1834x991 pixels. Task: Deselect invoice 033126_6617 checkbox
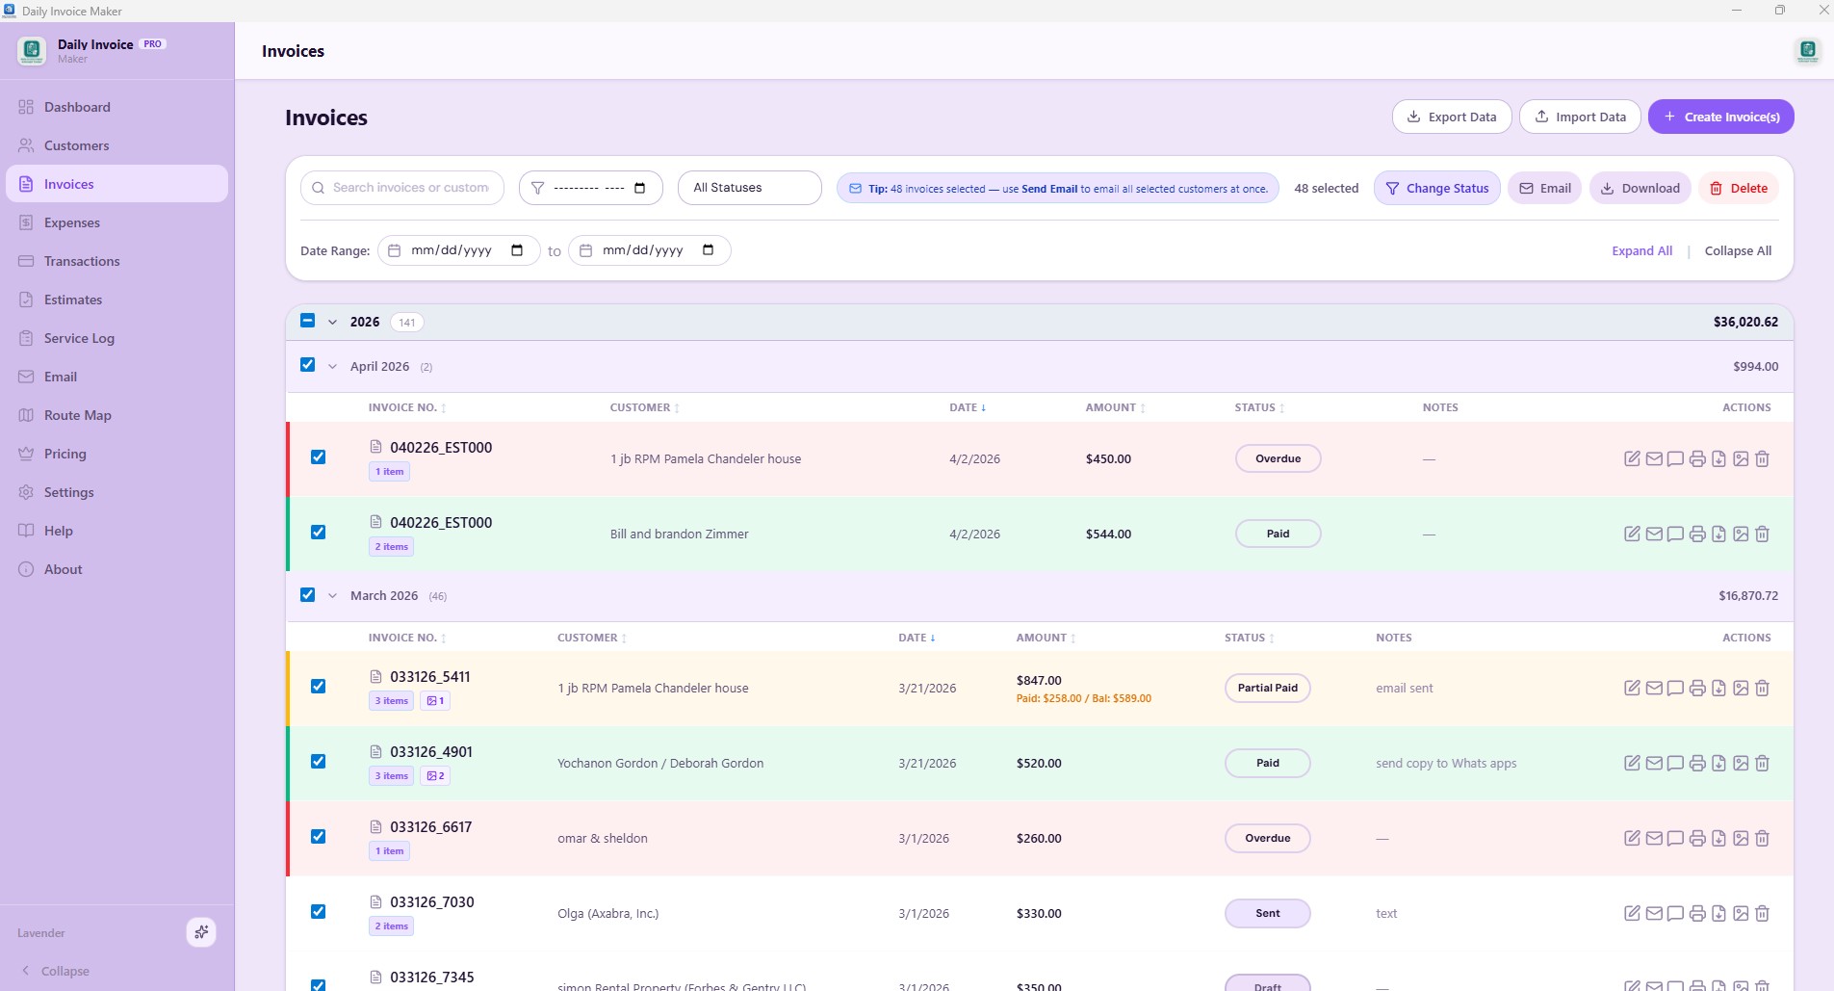click(x=319, y=837)
